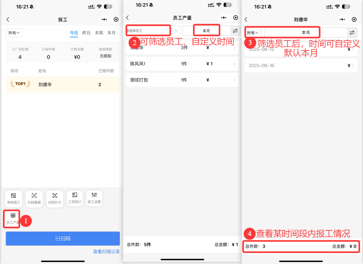Tap the 总金额 ¥0 summary on 刘德华 screen
This screenshot has width=363, height=264.
pos(344,246)
